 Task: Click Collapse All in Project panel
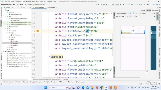[x=24, y=7]
